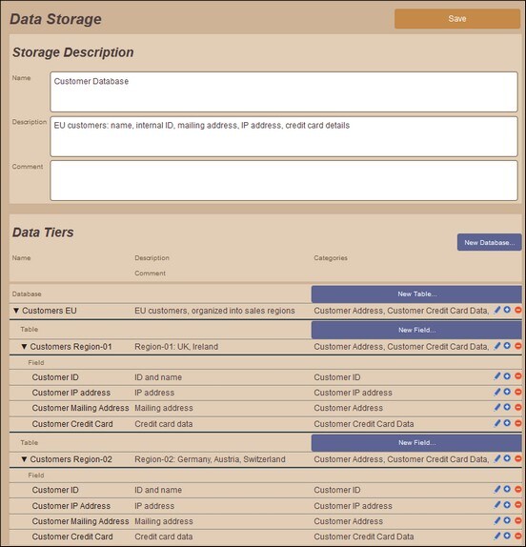The width and height of the screenshot is (526, 547).
Task: Click into the Comment text box
Action: click(x=284, y=180)
